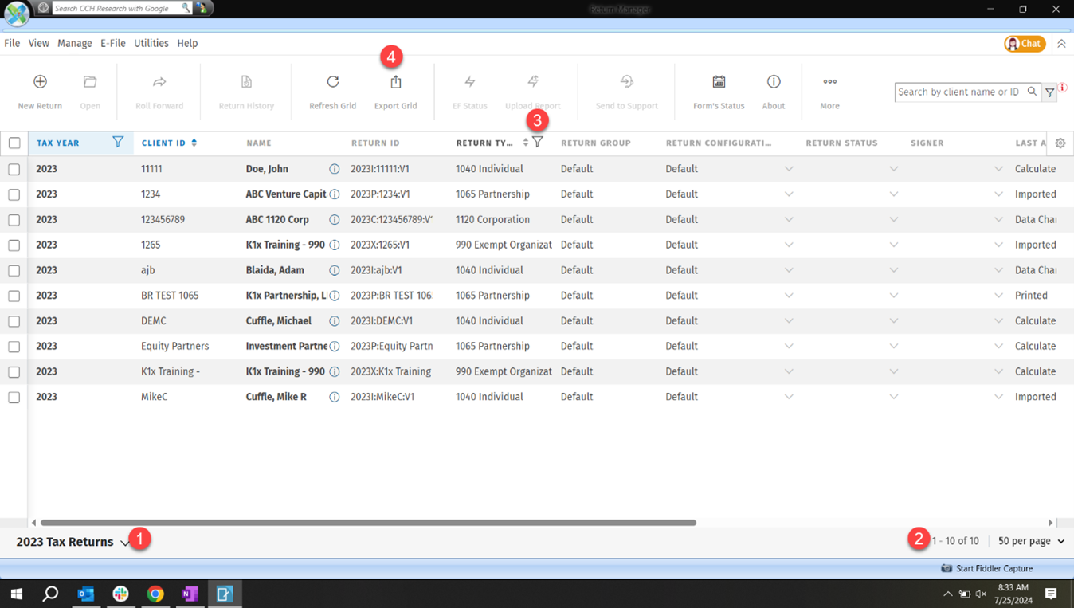Screen dimensions: 1074x608
Task: Check the box for client 1234
Action: [14, 194]
